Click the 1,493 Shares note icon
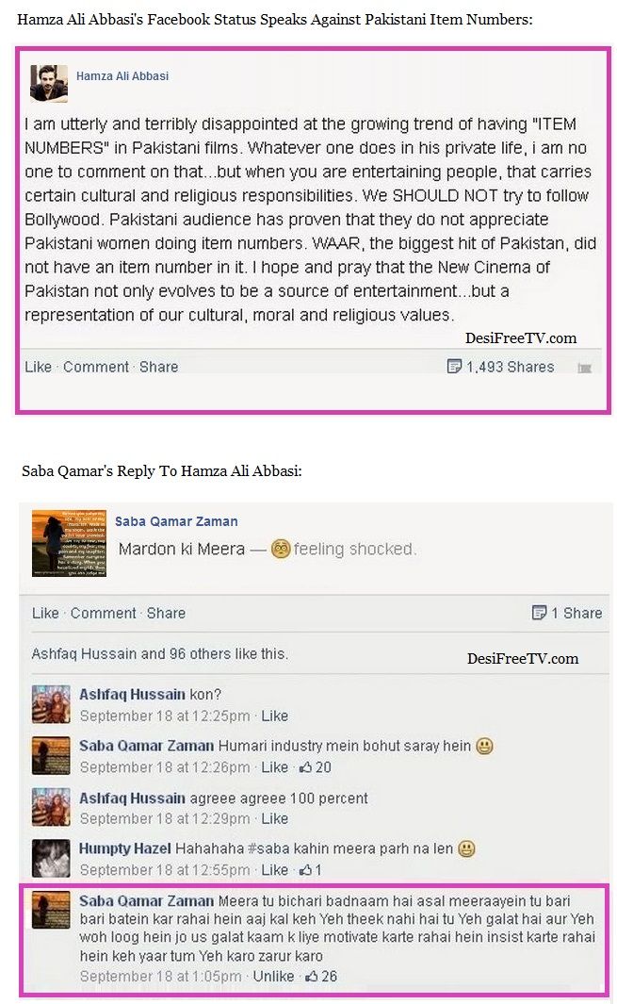Image resolution: width=617 pixels, height=1004 pixels. tap(454, 367)
